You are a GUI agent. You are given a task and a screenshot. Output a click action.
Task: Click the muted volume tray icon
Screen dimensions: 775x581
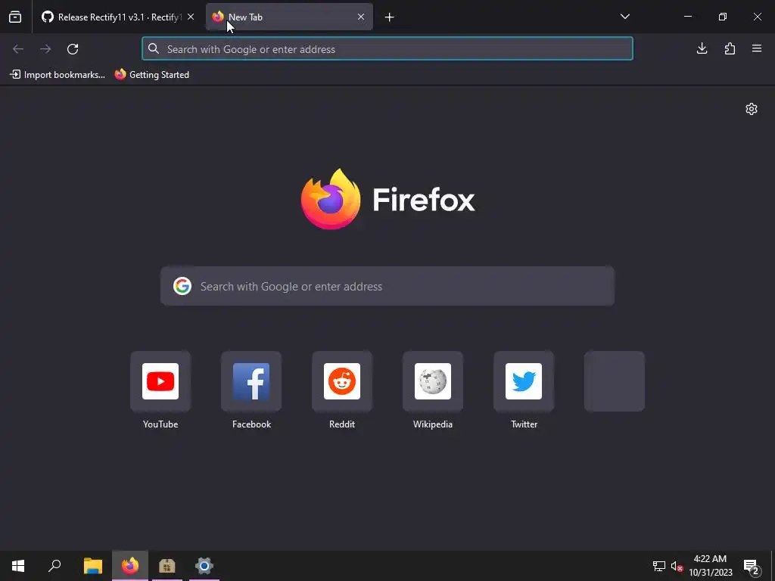coord(677,566)
